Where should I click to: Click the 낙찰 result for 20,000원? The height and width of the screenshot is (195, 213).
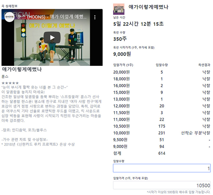(206, 72)
